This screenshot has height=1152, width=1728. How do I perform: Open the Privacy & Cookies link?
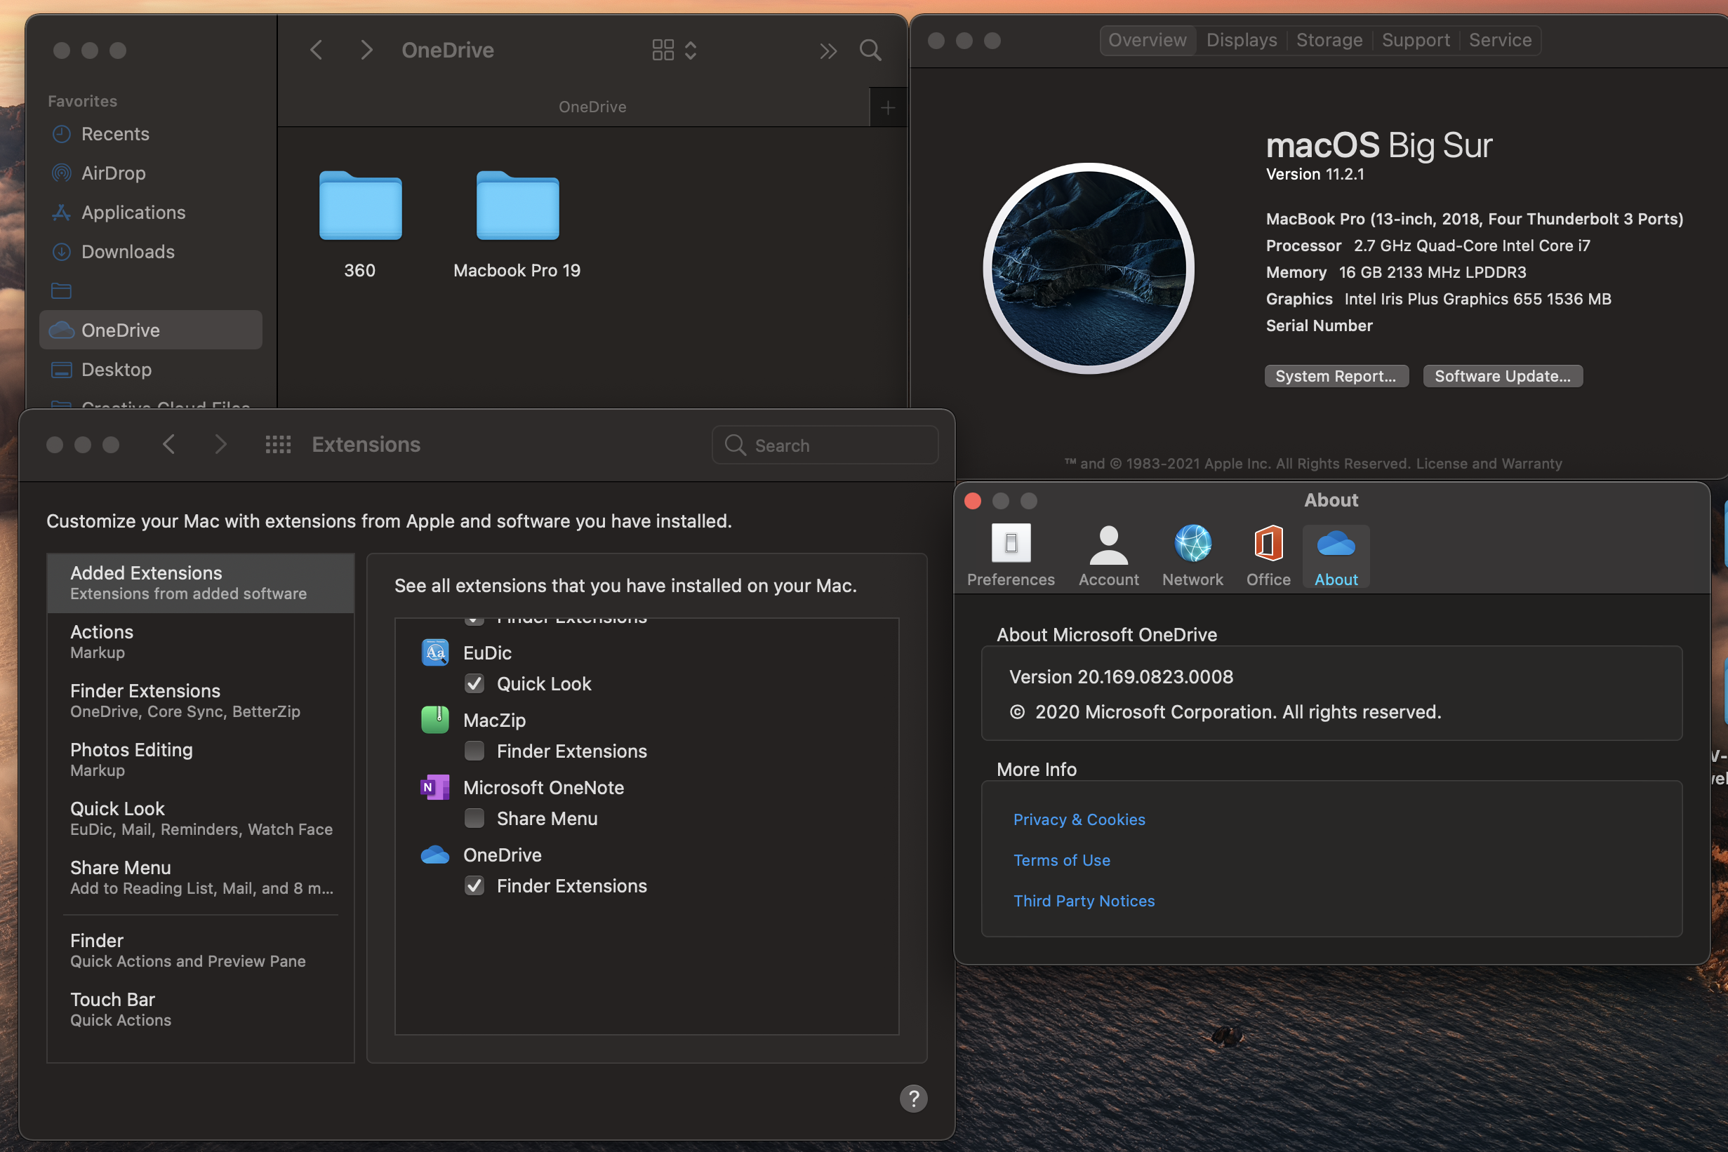click(x=1078, y=819)
